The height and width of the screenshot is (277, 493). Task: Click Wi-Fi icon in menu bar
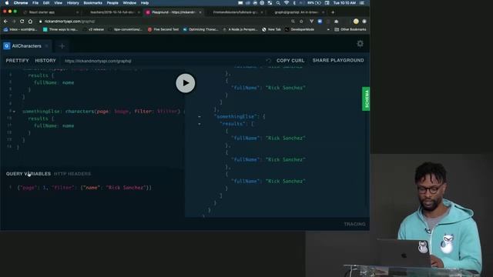coord(286,3)
